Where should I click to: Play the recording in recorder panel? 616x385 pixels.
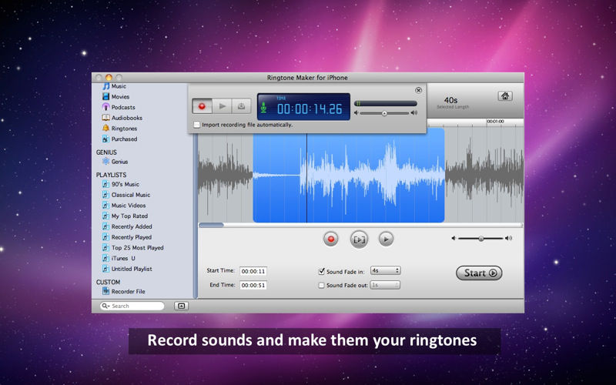click(x=222, y=106)
